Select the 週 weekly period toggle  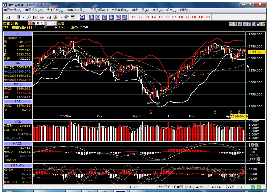click(x=34, y=23)
